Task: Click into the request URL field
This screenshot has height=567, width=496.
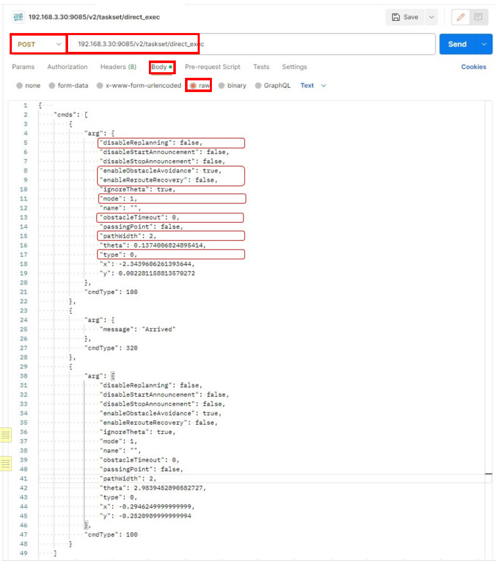Action: [x=254, y=44]
